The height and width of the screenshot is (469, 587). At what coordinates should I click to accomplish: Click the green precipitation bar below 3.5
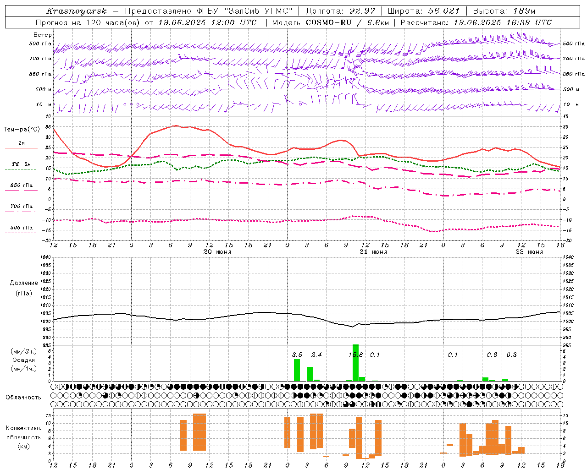pos(297,370)
